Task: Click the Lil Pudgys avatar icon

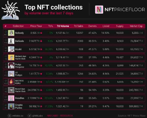Action: (11, 73)
